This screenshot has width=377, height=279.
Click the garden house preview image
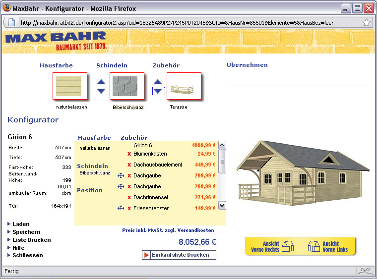click(303, 173)
